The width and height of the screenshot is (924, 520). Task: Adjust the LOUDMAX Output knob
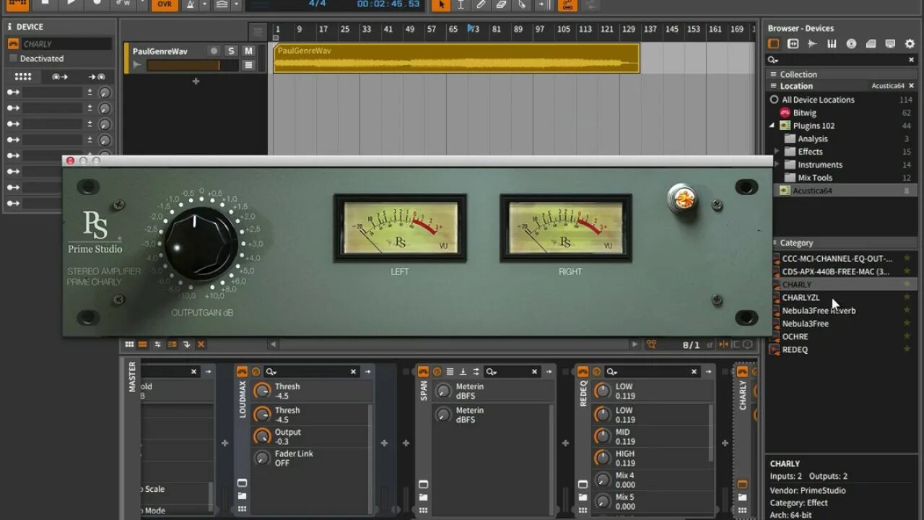[262, 436]
